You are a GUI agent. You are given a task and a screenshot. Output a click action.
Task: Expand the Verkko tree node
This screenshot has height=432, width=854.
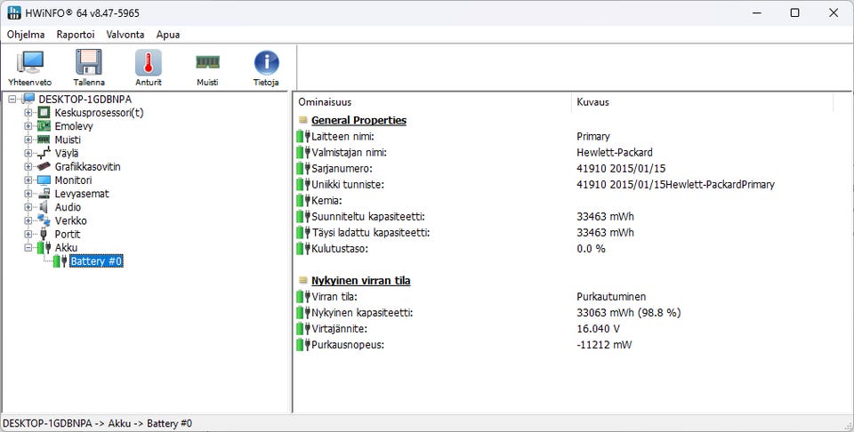[28, 221]
